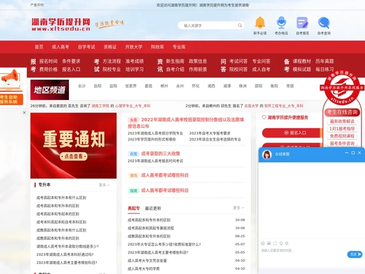Open 成考高起本和专升本有什么区别 in 专升本 list
The height and width of the screenshot is (274, 365).
click(61, 198)
